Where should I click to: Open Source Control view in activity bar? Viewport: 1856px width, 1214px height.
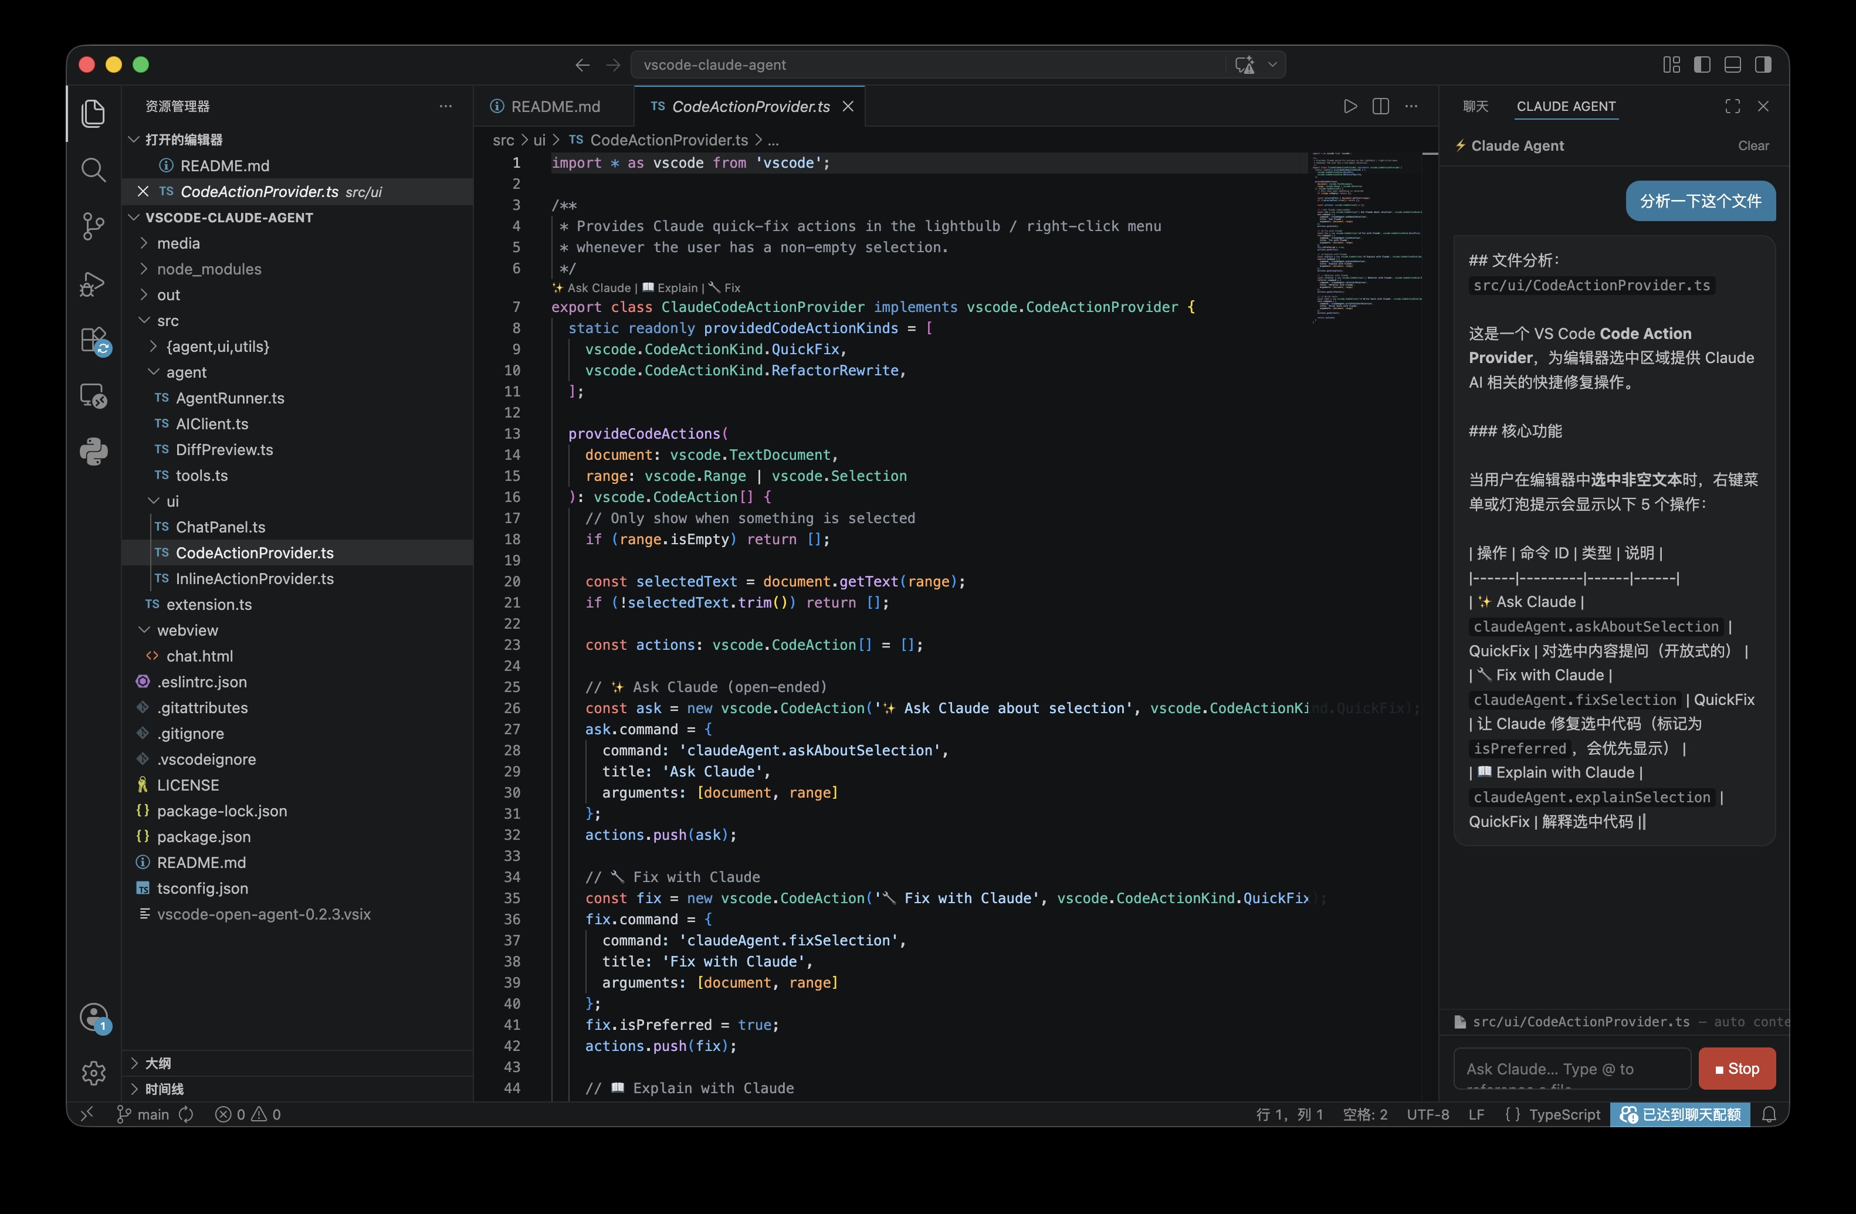point(94,226)
